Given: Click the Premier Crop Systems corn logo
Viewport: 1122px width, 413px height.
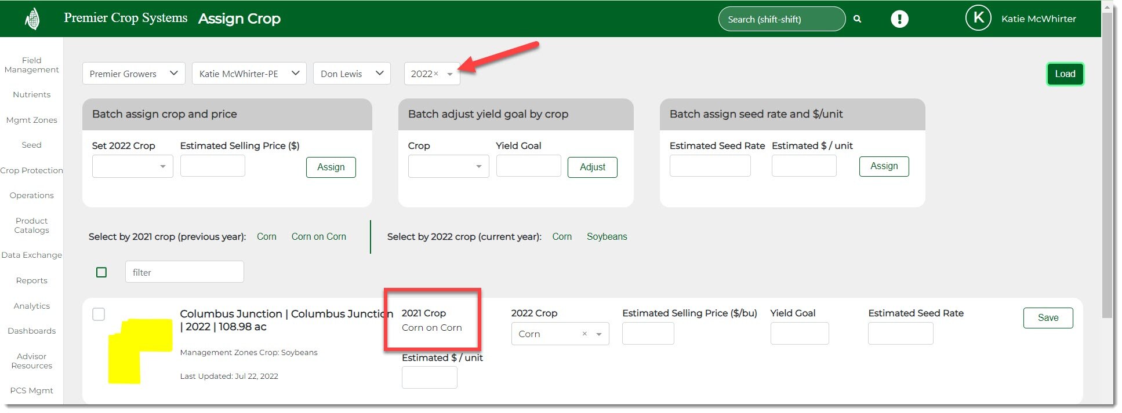Looking at the screenshot, I should click(x=32, y=19).
